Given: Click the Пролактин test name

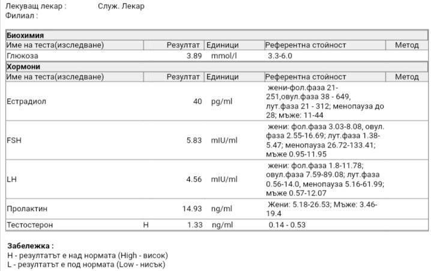Looking at the screenshot, I should pyautogui.click(x=26, y=209).
